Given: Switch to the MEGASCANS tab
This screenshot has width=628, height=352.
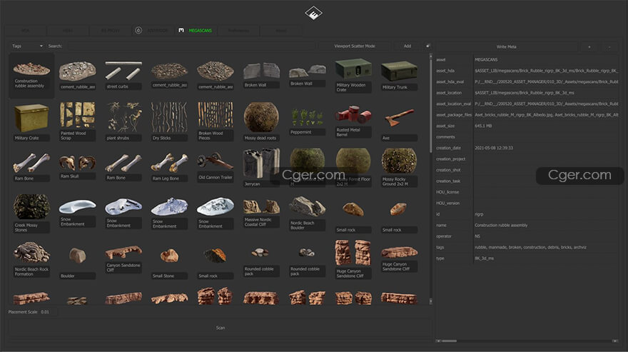Looking at the screenshot, I should click(x=196, y=31).
